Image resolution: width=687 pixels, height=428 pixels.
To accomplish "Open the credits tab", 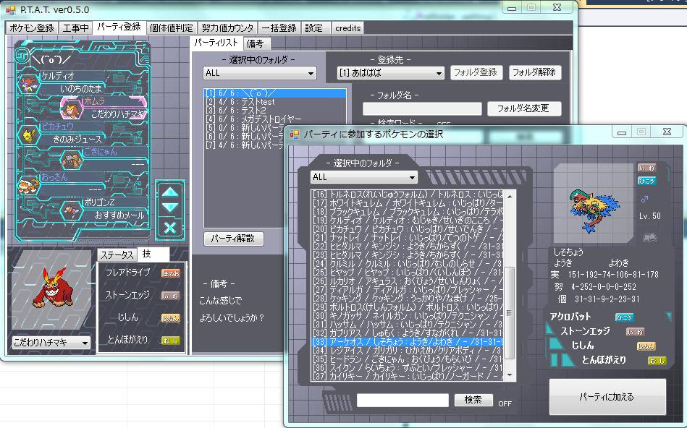I will pos(348,28).
